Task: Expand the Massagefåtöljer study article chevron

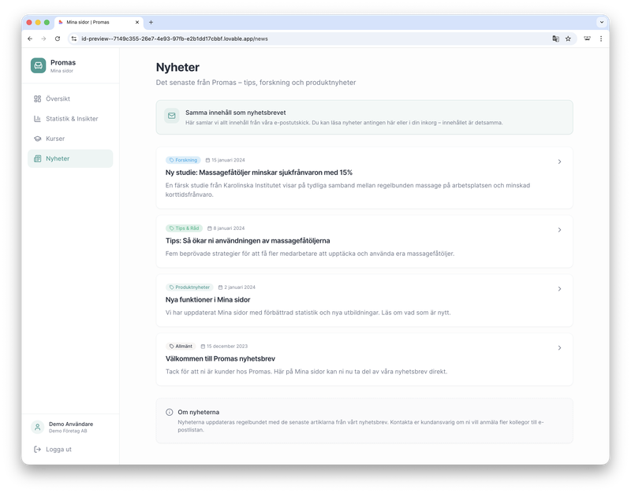Action: tap(559, 161)
